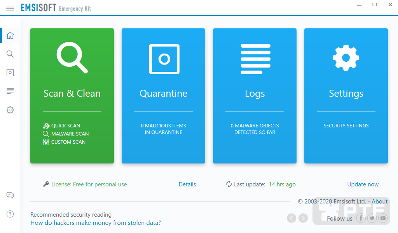The width and height of the screenshot is (398, 233).
Task: Minimize the Emsisoft window
Action: pos(359,5)
